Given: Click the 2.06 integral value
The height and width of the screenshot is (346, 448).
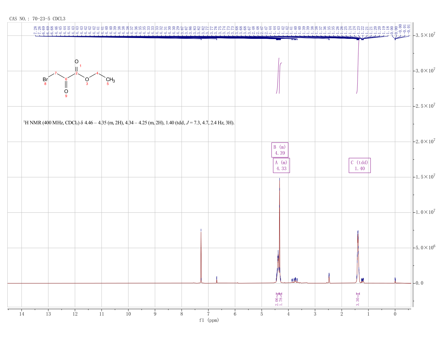Looking at the screenshot, I should point(277,301).
